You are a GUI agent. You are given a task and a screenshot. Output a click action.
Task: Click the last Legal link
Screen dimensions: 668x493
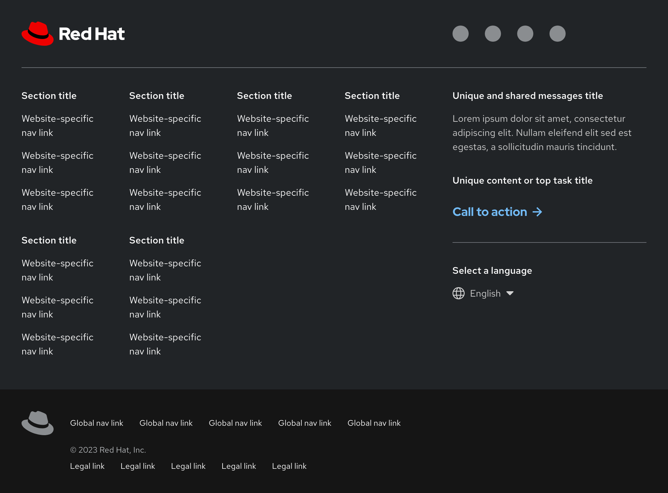(x=289, y=466)
